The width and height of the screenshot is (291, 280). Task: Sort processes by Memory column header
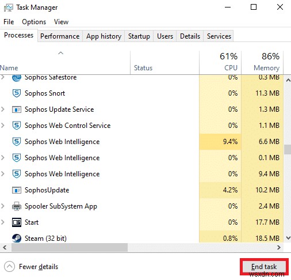click(x=262, y=63)
